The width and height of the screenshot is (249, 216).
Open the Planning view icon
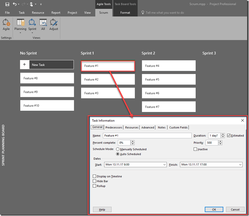pos(20,23)
